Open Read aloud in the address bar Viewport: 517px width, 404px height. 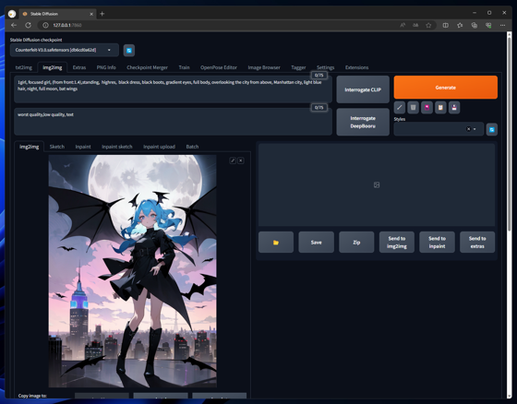click(403, 25)
